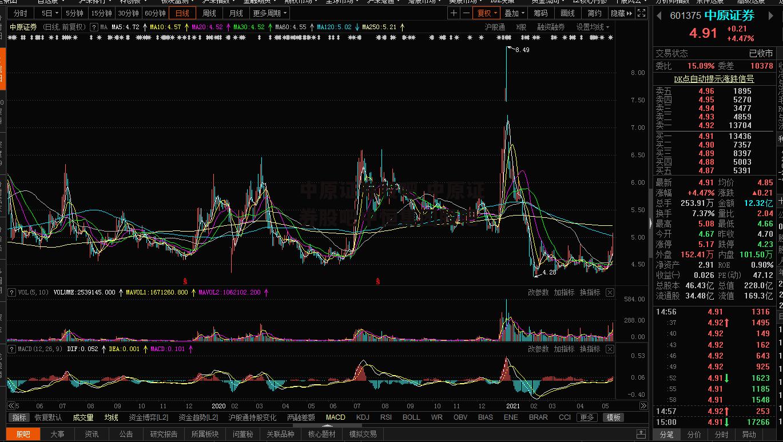The image size is (783, 442).
Task: Select BOLL indicator
Action: pyautogui.click(x=411, y=417)
